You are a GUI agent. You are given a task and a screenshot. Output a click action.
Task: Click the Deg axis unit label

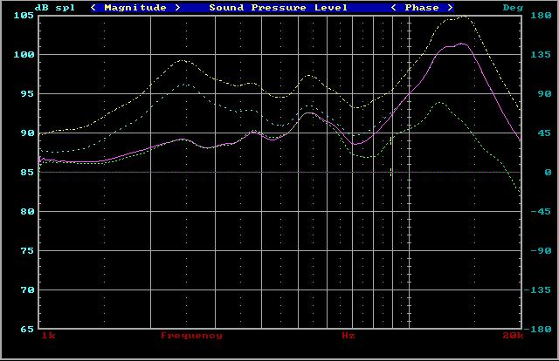click(x=513, y=8)
